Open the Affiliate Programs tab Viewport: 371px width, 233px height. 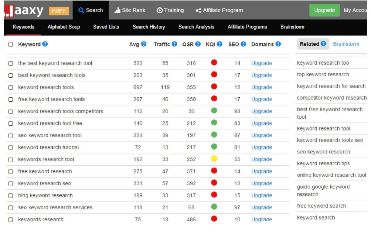(247, 27)
